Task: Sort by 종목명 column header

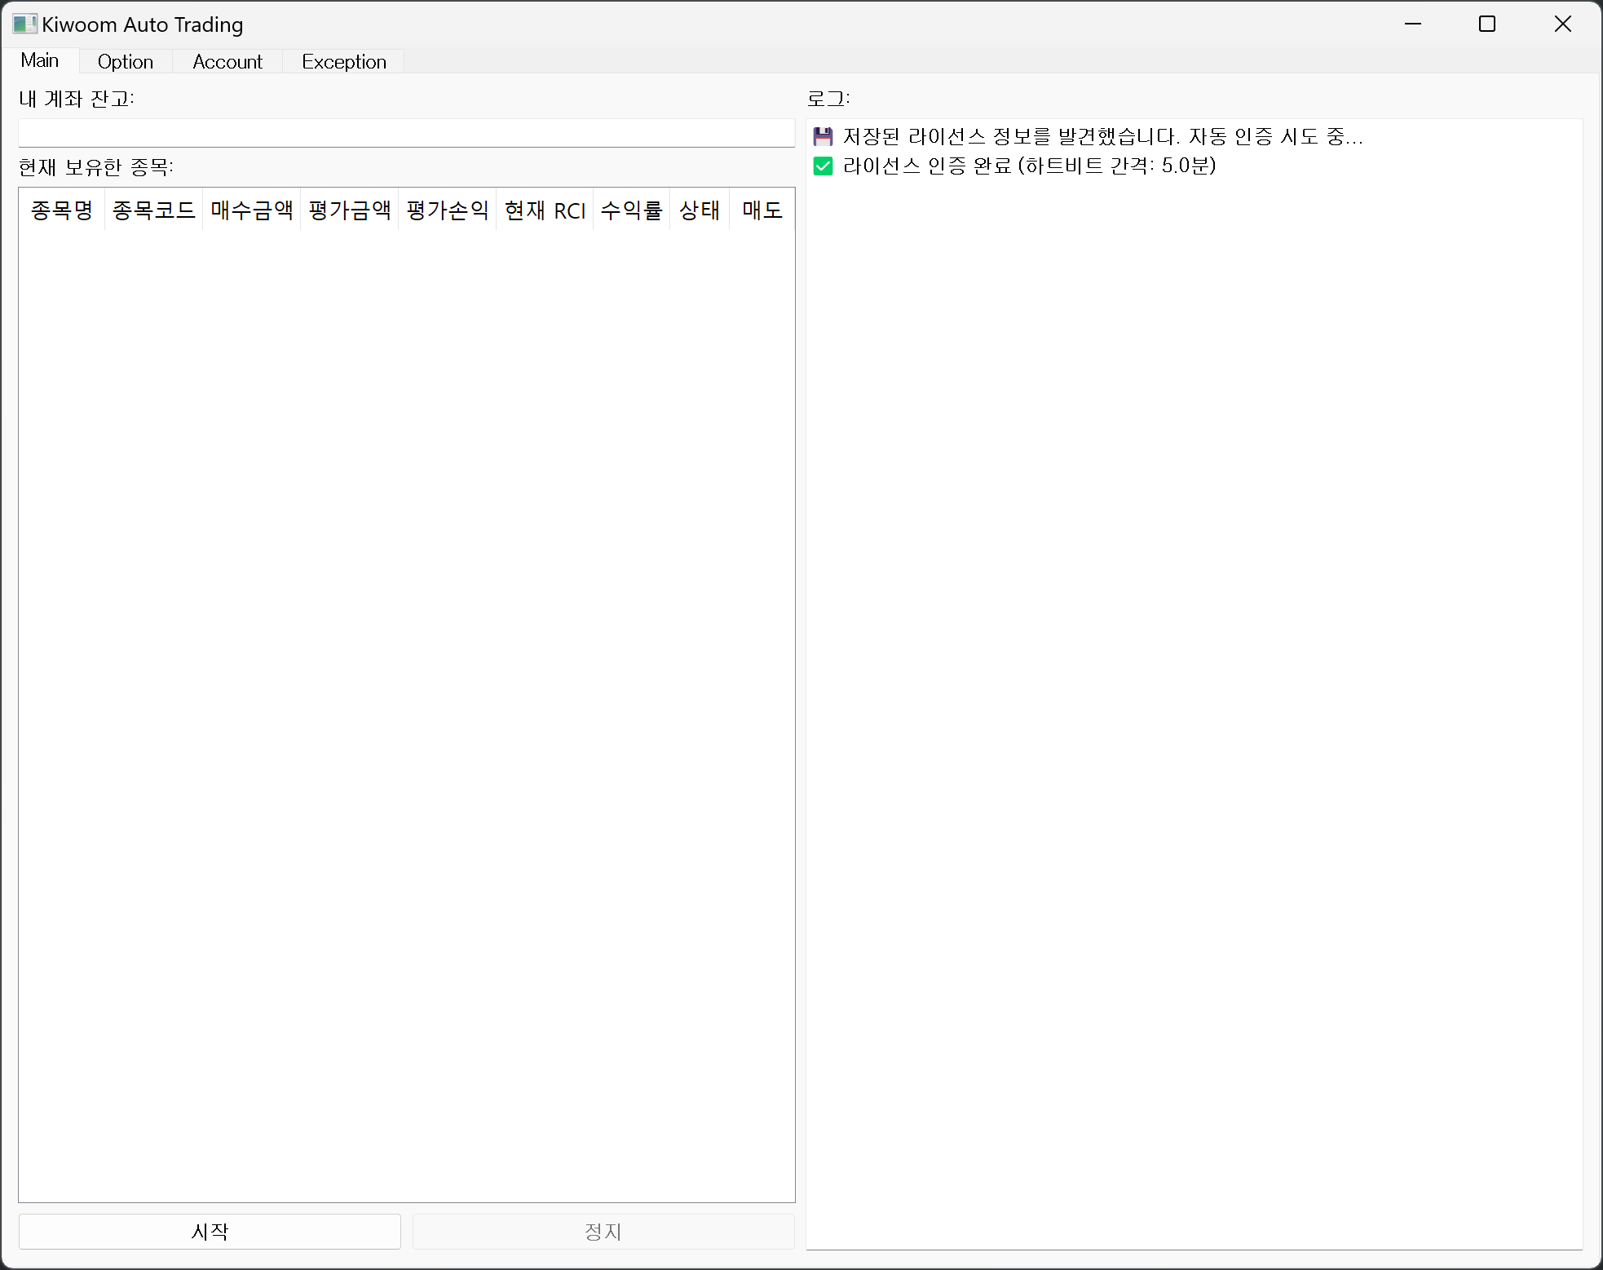Action: (x=62, y=210)
